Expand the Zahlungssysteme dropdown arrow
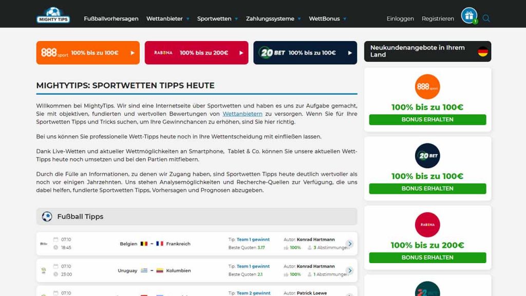 click(299, 19)
